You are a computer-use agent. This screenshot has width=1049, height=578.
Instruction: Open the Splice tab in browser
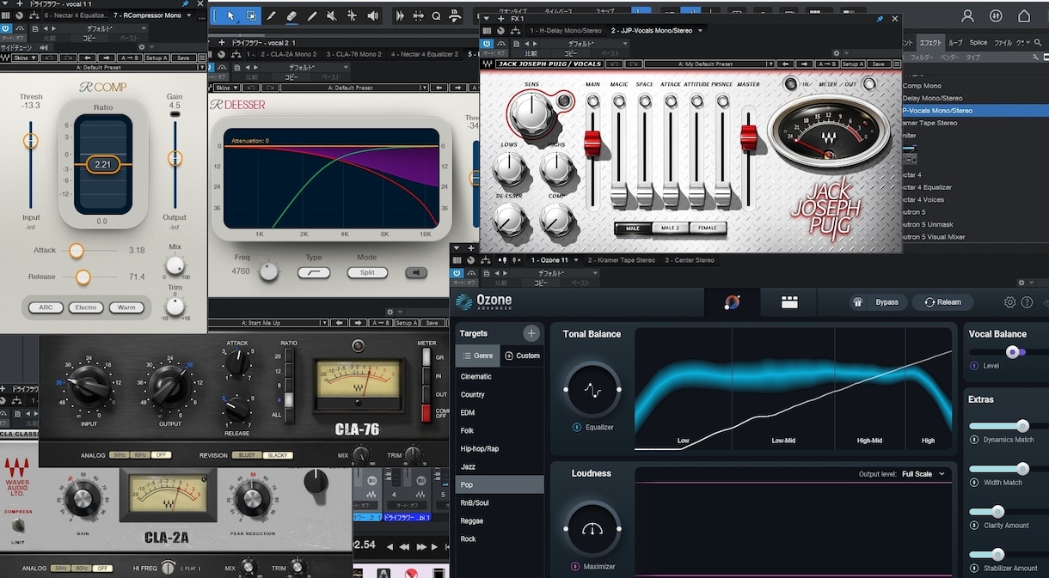click(978, 42)
